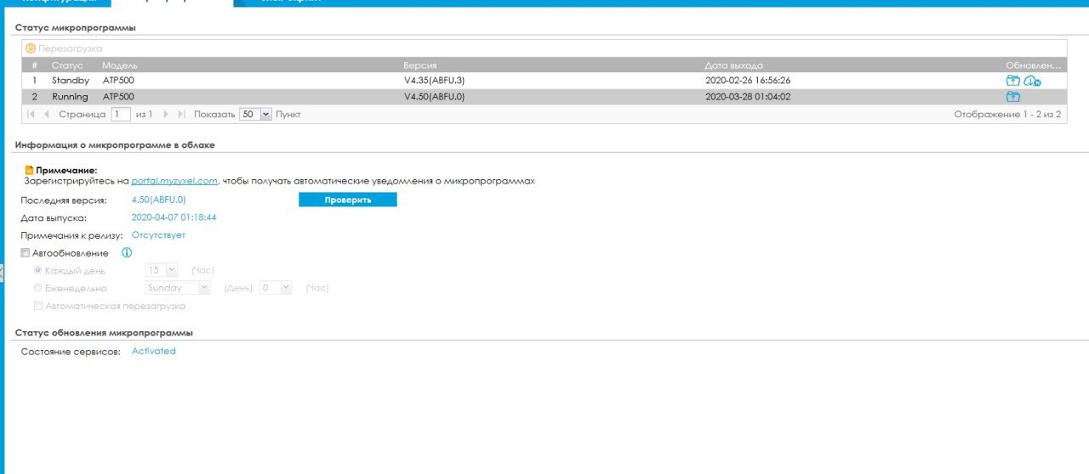This screenshot has height=474, width=1089.
Task: Open the weekly hour dropdown showing 0
Action: click(276, 288)
